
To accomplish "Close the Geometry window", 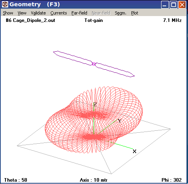I will click(182, 5).
